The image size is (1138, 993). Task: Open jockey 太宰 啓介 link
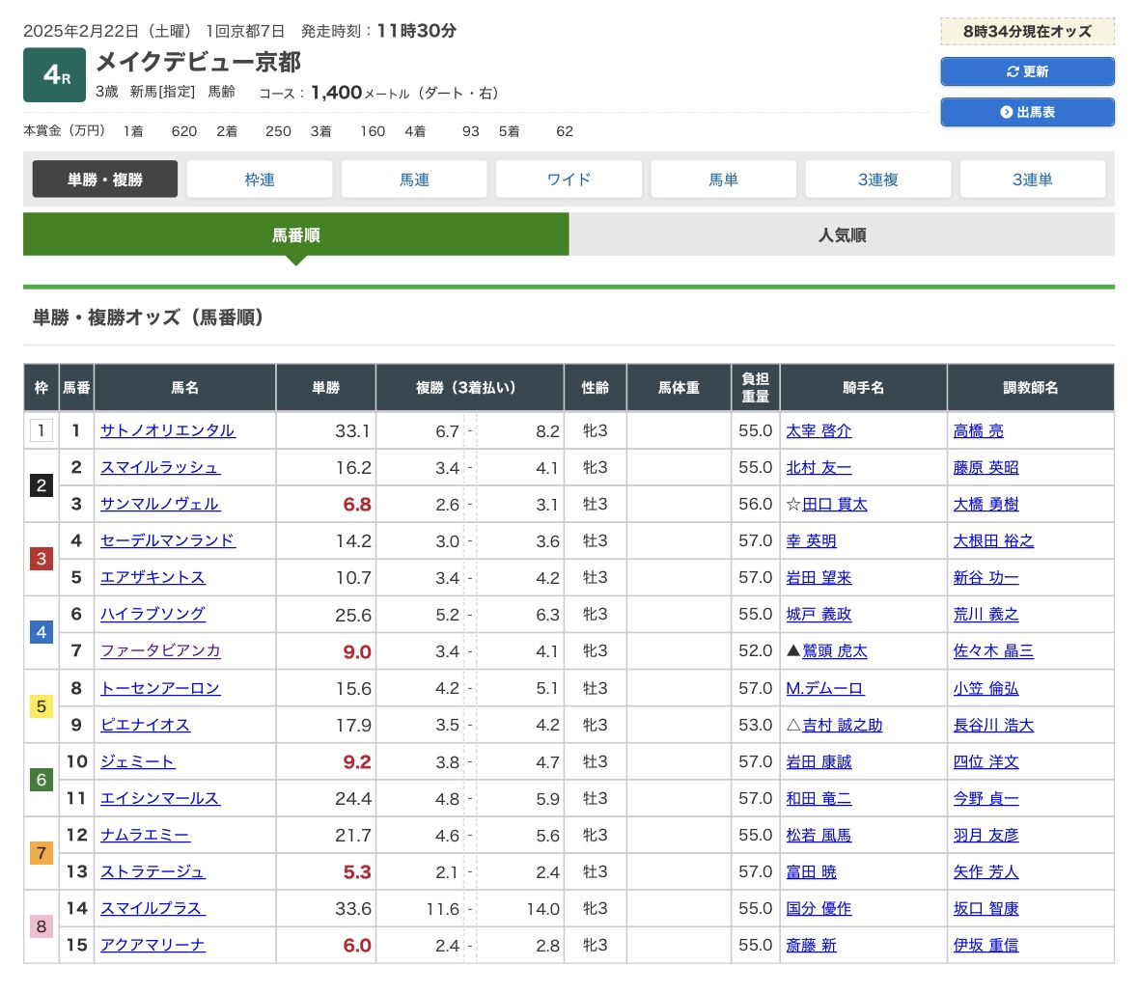[x=819, y=430]
